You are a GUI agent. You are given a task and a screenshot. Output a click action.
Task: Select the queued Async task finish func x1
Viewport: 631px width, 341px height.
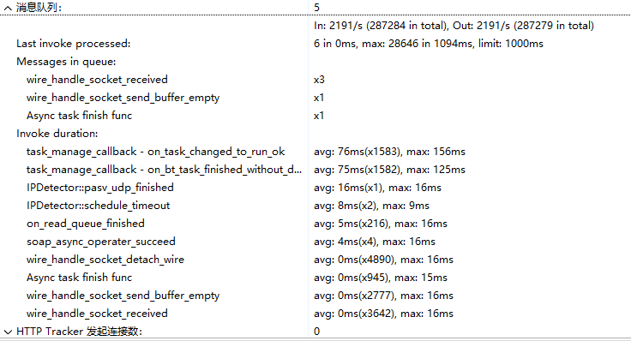click(x=315, y=116)
